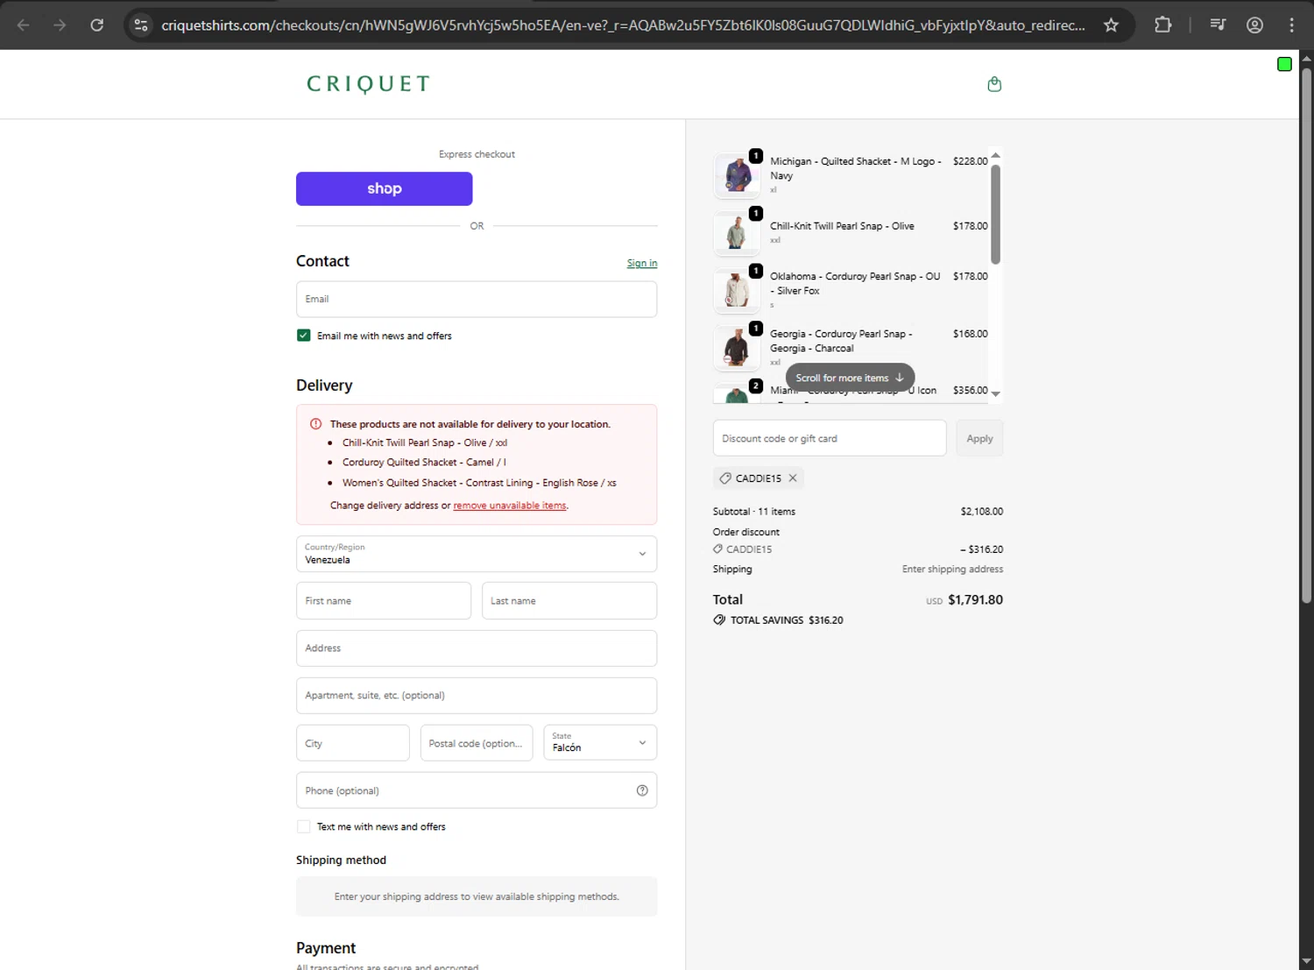Click the Subtotal · 11 items text
The height and width of the screenshot is (970, 1314).
(x=754, y=512)
